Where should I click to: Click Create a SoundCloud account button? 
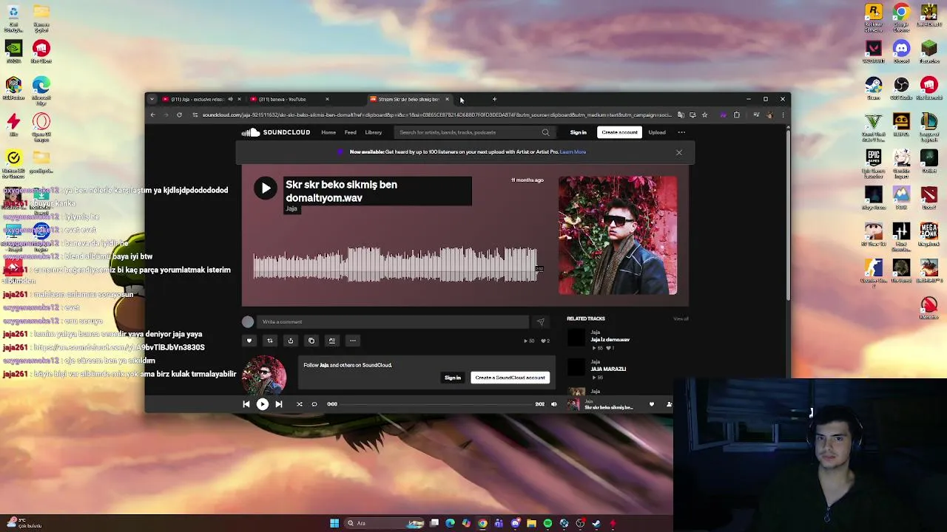point(510,378)
